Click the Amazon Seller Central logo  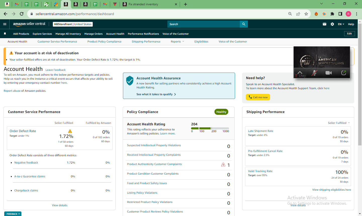point(29,24)
